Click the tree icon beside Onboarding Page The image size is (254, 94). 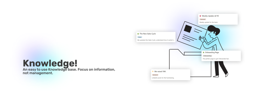tap(204, 52)
